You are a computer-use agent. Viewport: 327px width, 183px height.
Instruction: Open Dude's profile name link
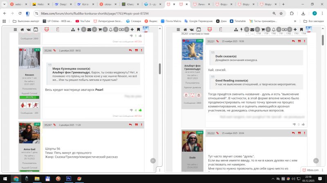192,157
